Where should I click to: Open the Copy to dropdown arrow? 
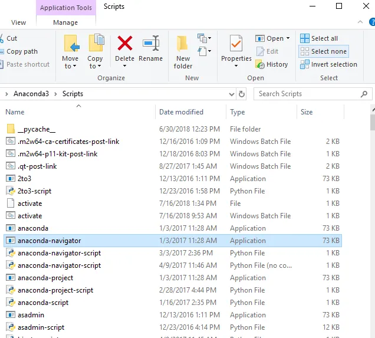pos(99,66)
